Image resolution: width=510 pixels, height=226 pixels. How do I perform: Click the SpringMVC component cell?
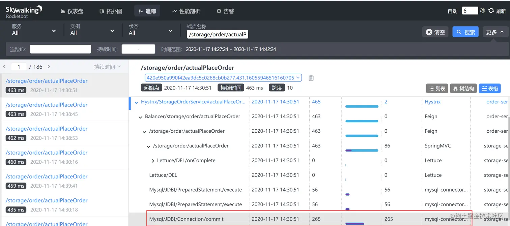(438, 146)
